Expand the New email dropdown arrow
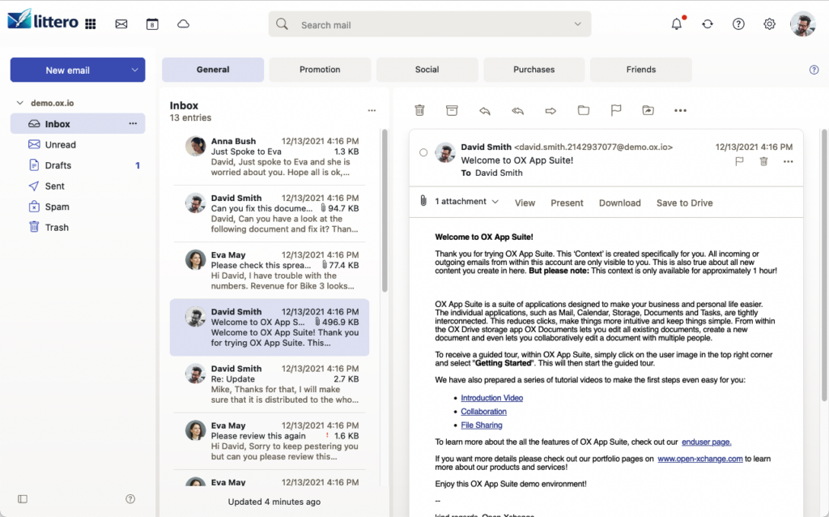The height and width of the screenshot is (517, 829). pos(134,70)
